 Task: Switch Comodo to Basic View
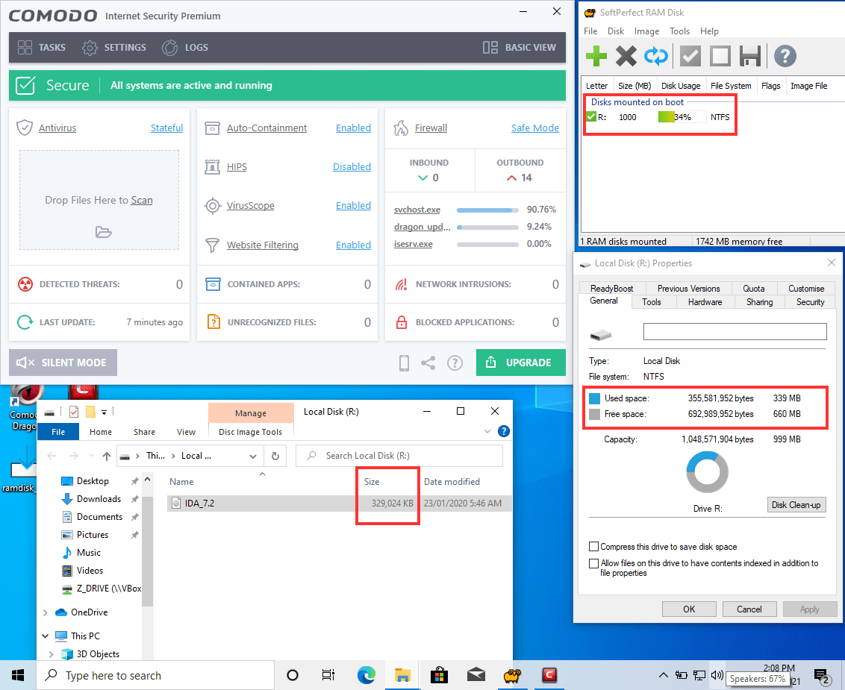click(519, 48)
